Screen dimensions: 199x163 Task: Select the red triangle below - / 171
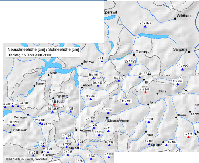click(x=189, y=137)
